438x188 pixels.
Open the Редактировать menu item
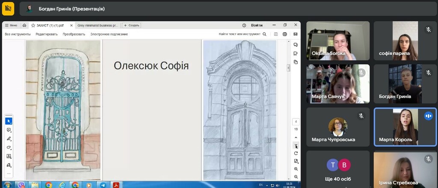point(47,34)
